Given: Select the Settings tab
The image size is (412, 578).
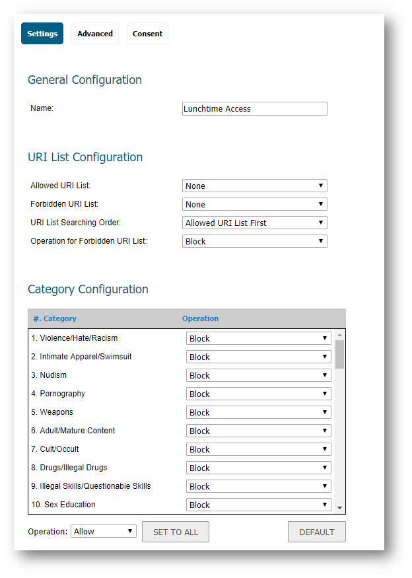Looking at the screenshot, I should (42, 34).
